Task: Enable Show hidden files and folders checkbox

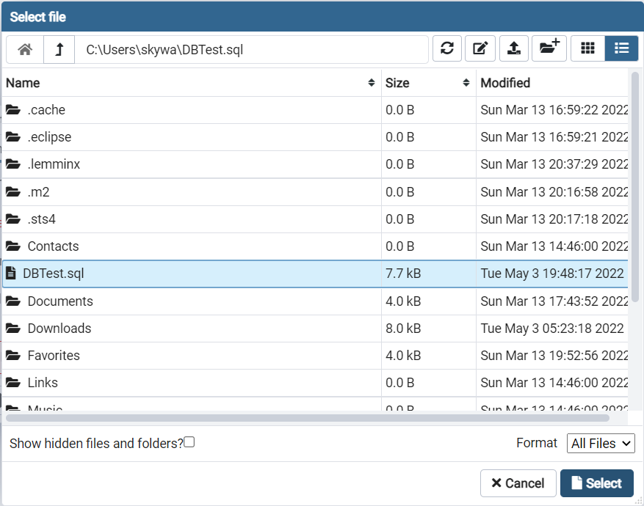Action: (x=189, y=442)
